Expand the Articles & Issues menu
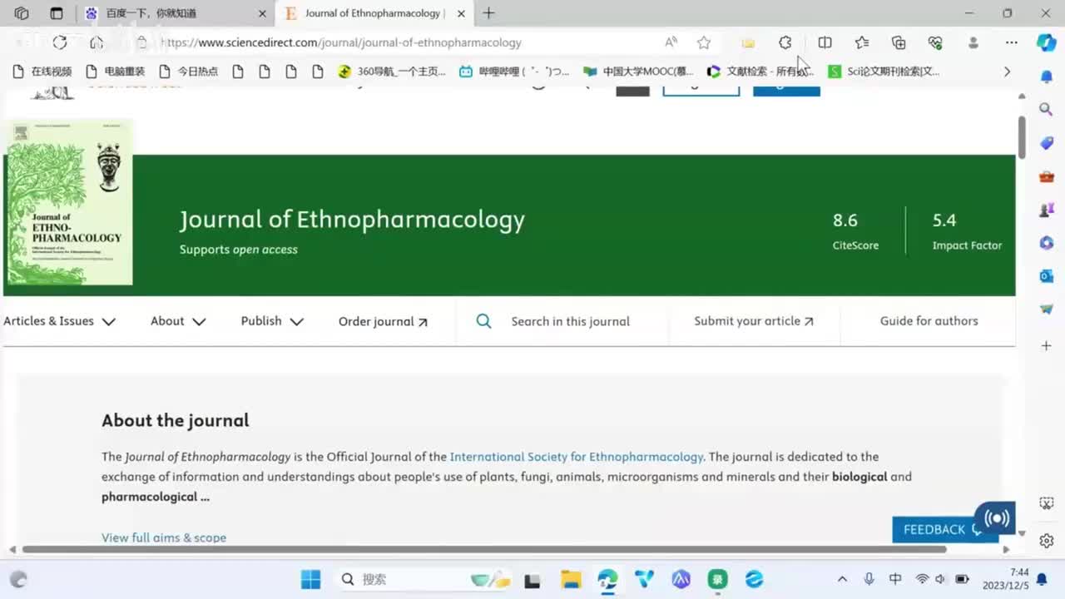 [x=59, y=321]
